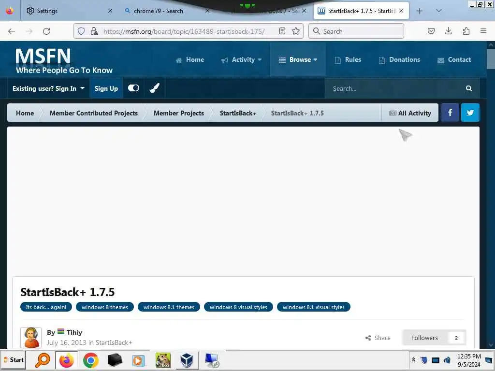Toggle the MSFN dark mode switch

133,88
